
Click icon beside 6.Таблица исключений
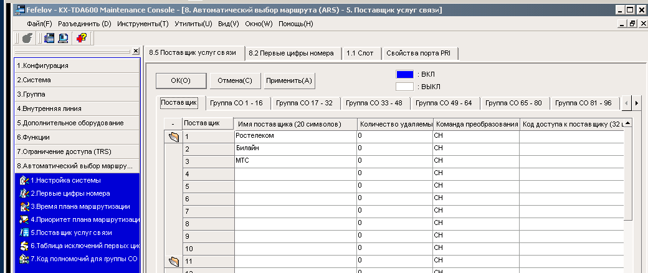tap(24, 246)
